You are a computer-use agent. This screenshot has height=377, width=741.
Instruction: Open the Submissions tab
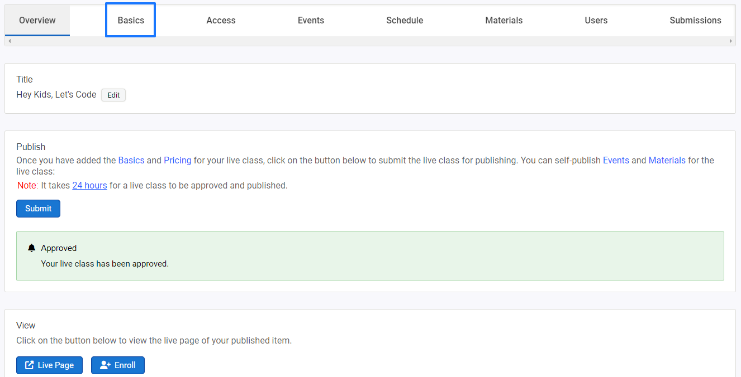695,21
